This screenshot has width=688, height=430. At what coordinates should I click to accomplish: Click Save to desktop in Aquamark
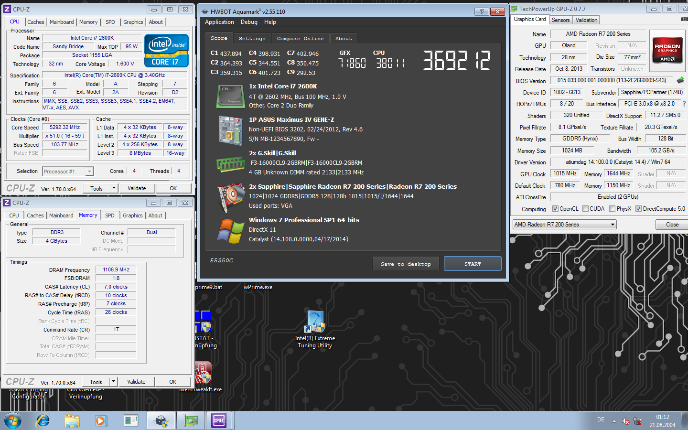click(406, 264)
